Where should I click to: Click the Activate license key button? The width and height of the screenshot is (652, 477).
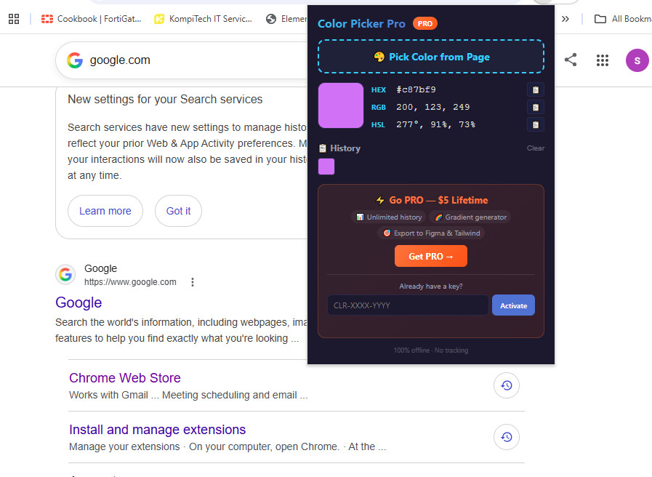513,305
